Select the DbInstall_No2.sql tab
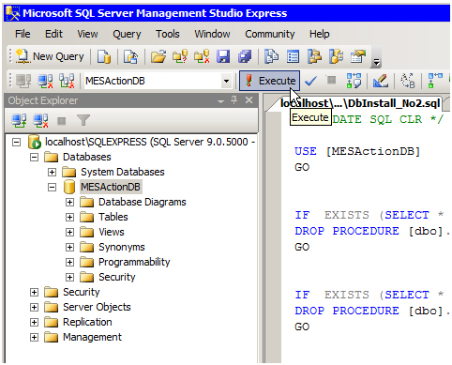Viewport: 452px width, 365px height. pos(360,103)
